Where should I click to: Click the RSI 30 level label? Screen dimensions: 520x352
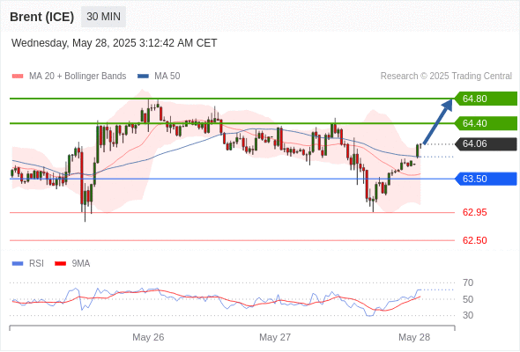(468, 315)
